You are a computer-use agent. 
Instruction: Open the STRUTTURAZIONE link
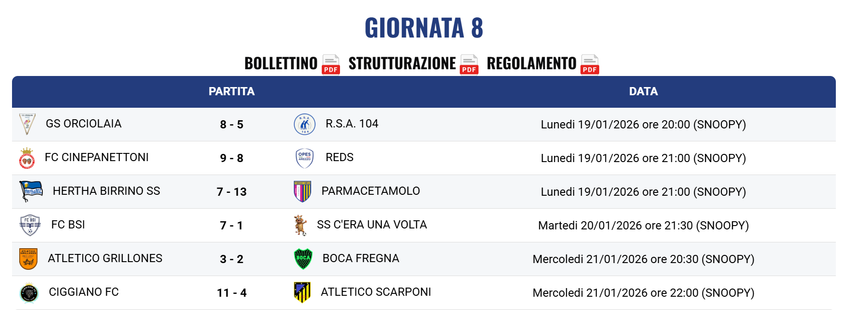[x=402, y=63]
